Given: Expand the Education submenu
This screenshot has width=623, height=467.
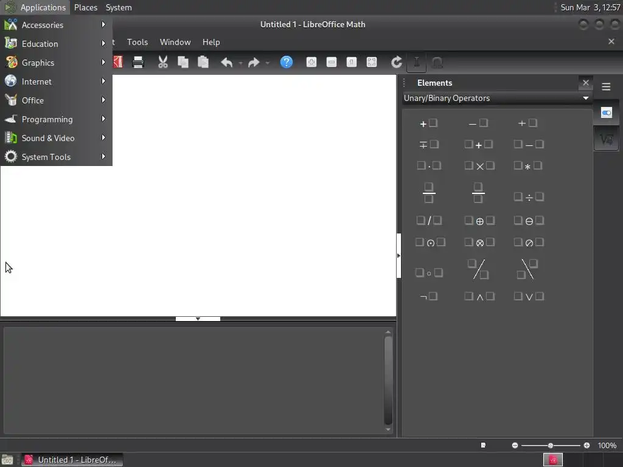Looking at the screenshot, I should [x=56, y=44].
